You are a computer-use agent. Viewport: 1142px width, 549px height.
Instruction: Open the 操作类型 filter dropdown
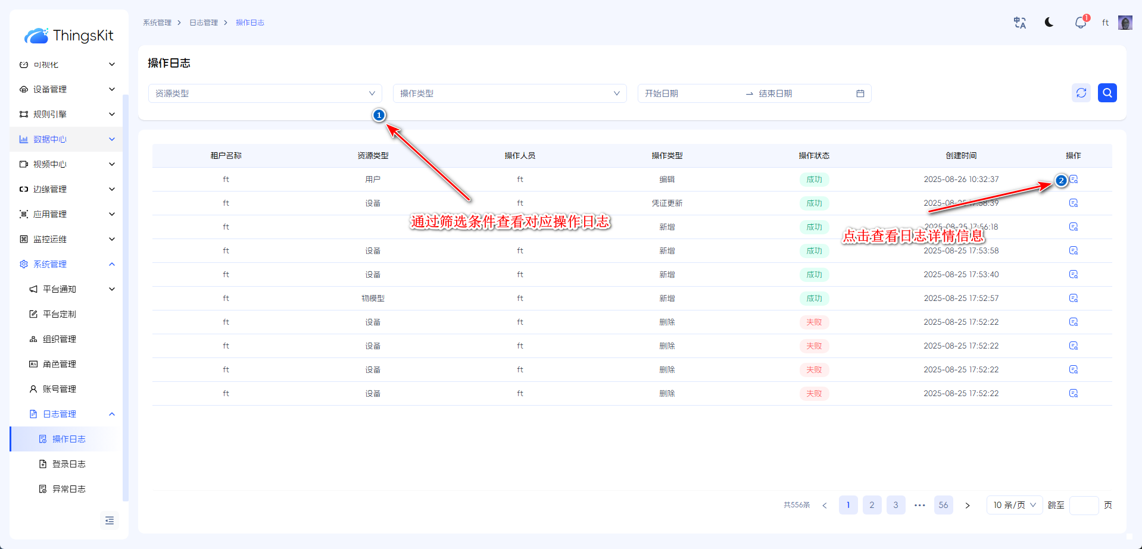pos(510,93)
